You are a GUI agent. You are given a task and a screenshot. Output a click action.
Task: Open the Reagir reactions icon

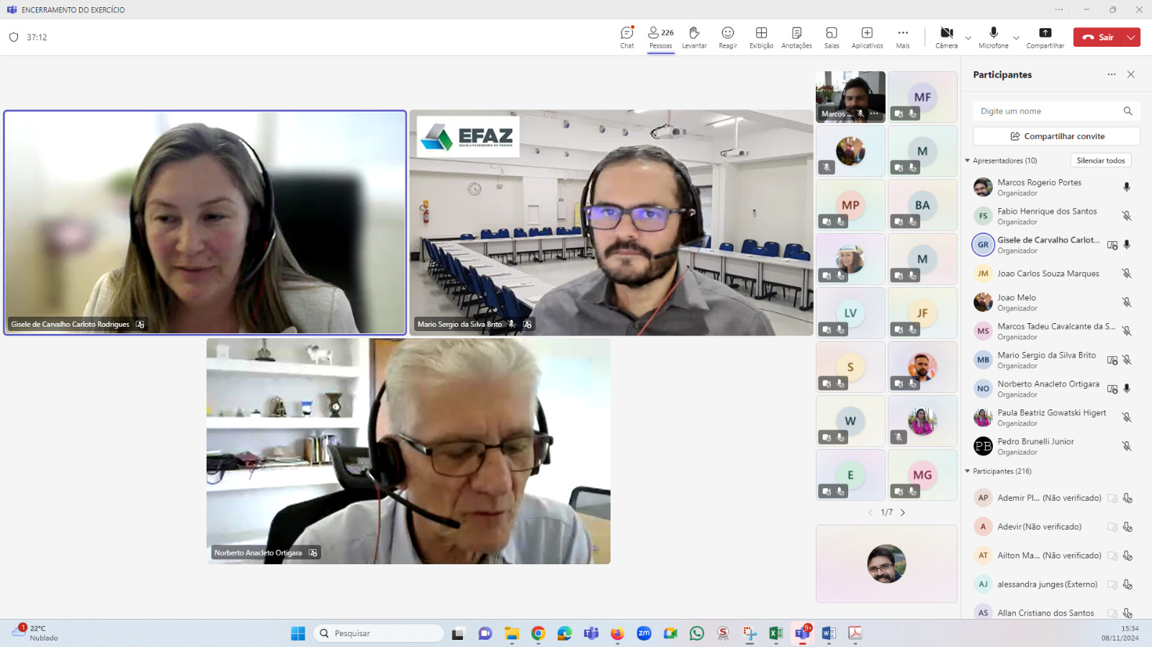click(x=728, y=37)
